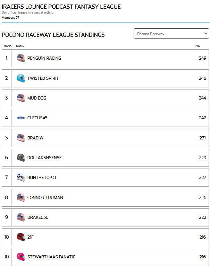The height and width of the screenshot is (266, 210).
Task: Open the Connor Truman team name
Action: (45, 197)
